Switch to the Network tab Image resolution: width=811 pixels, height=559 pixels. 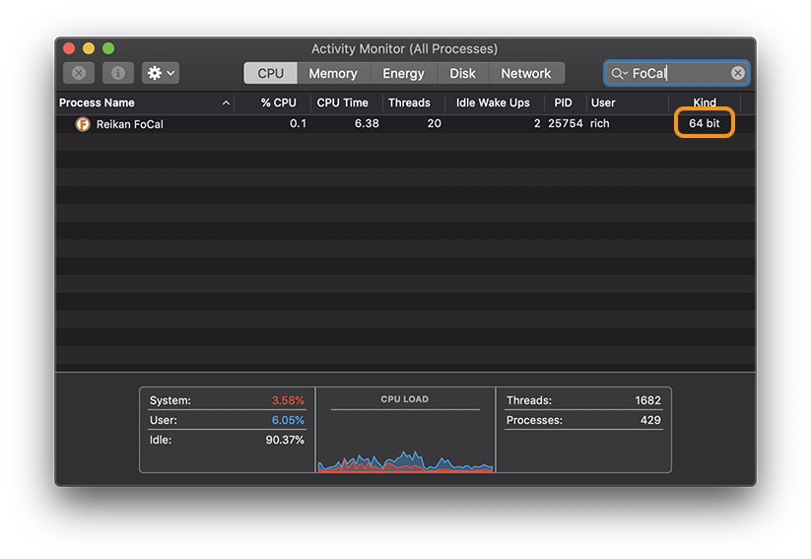(526, 73)
